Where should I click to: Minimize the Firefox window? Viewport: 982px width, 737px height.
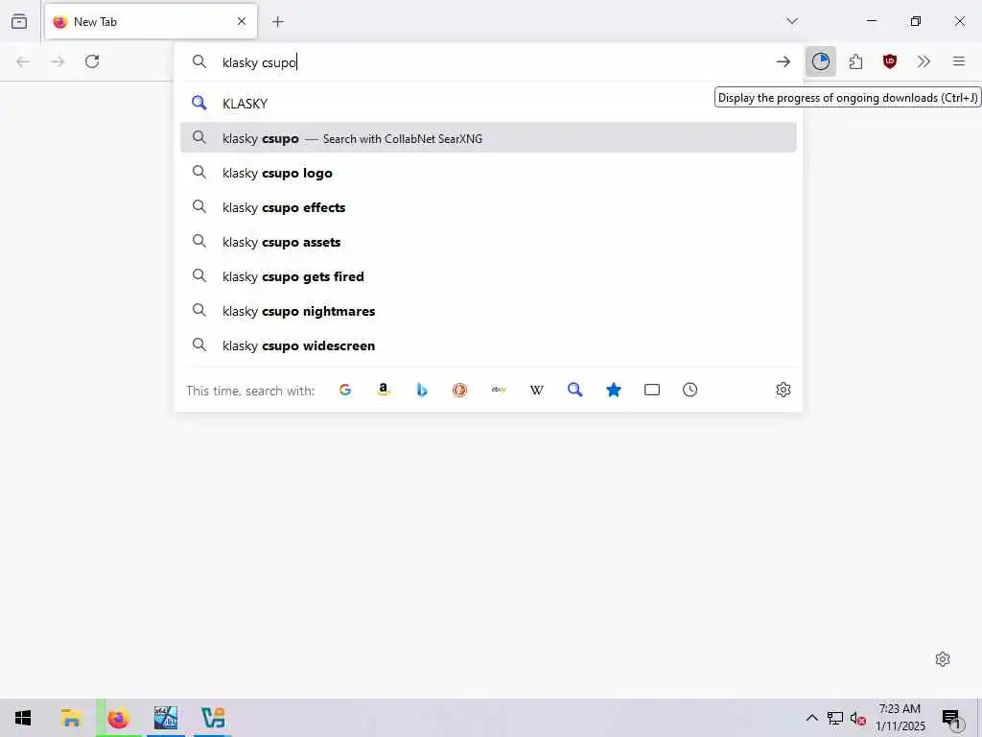871,21
